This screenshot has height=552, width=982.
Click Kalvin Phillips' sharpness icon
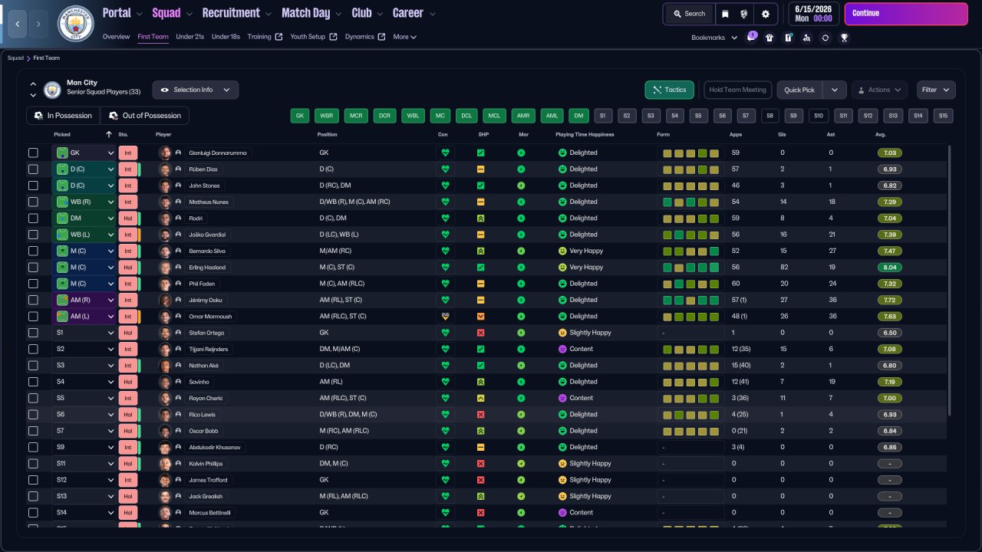click(x=480, y=464)
